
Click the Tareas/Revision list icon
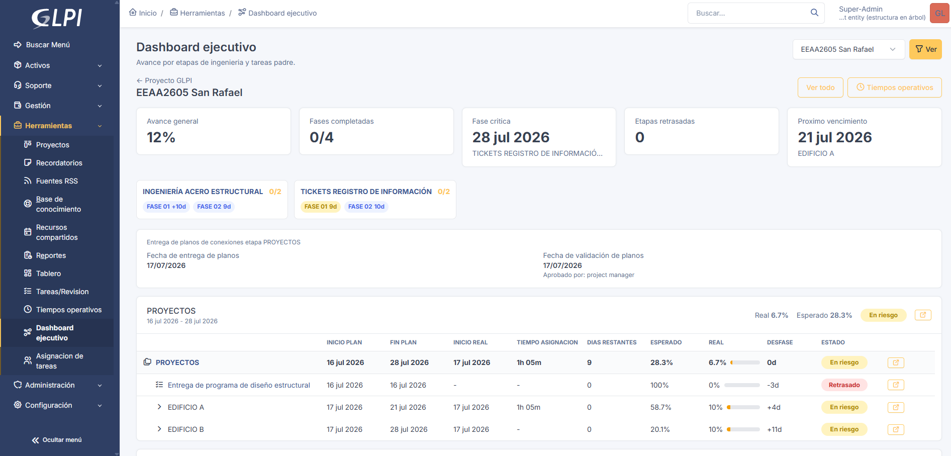[x=28, y=291]
